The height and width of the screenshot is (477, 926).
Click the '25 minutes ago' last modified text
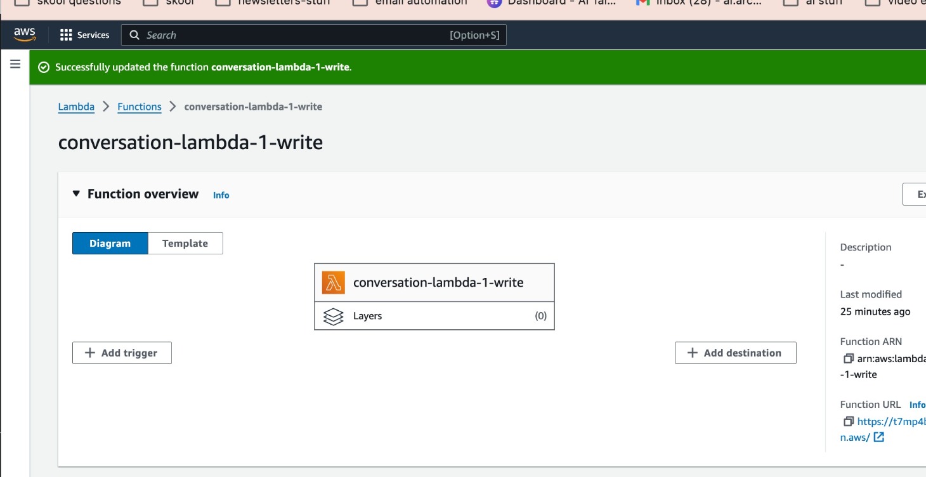click(x=875, y=311)
